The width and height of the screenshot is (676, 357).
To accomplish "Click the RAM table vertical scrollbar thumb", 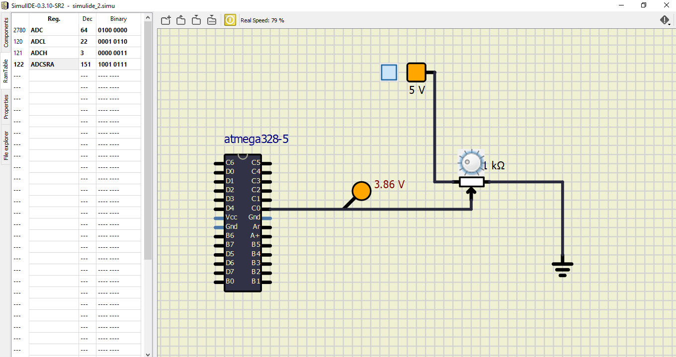I will click(x=148, y=141).
